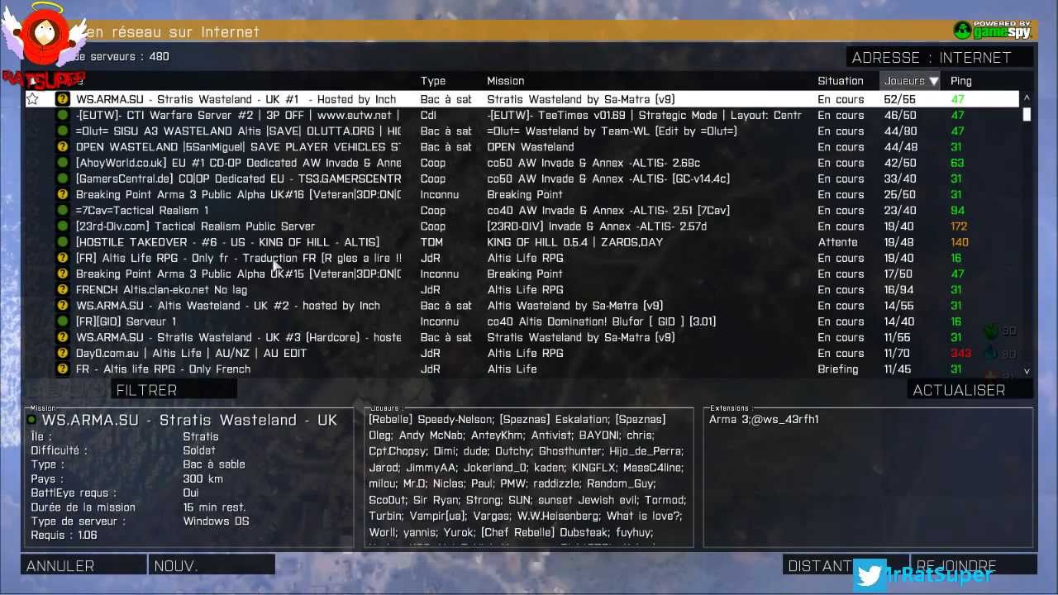Click the scroll-down arrow of the server list
Screen dimensions: 1058x595
[1027, 372]
